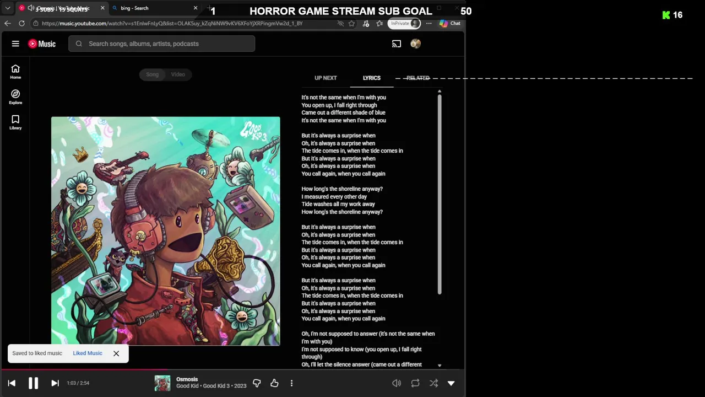The height and width of the screenshot is (397, 705).
Task: Click the search magnifier icon
Action: pyautogui.click(x=79, y=44)
